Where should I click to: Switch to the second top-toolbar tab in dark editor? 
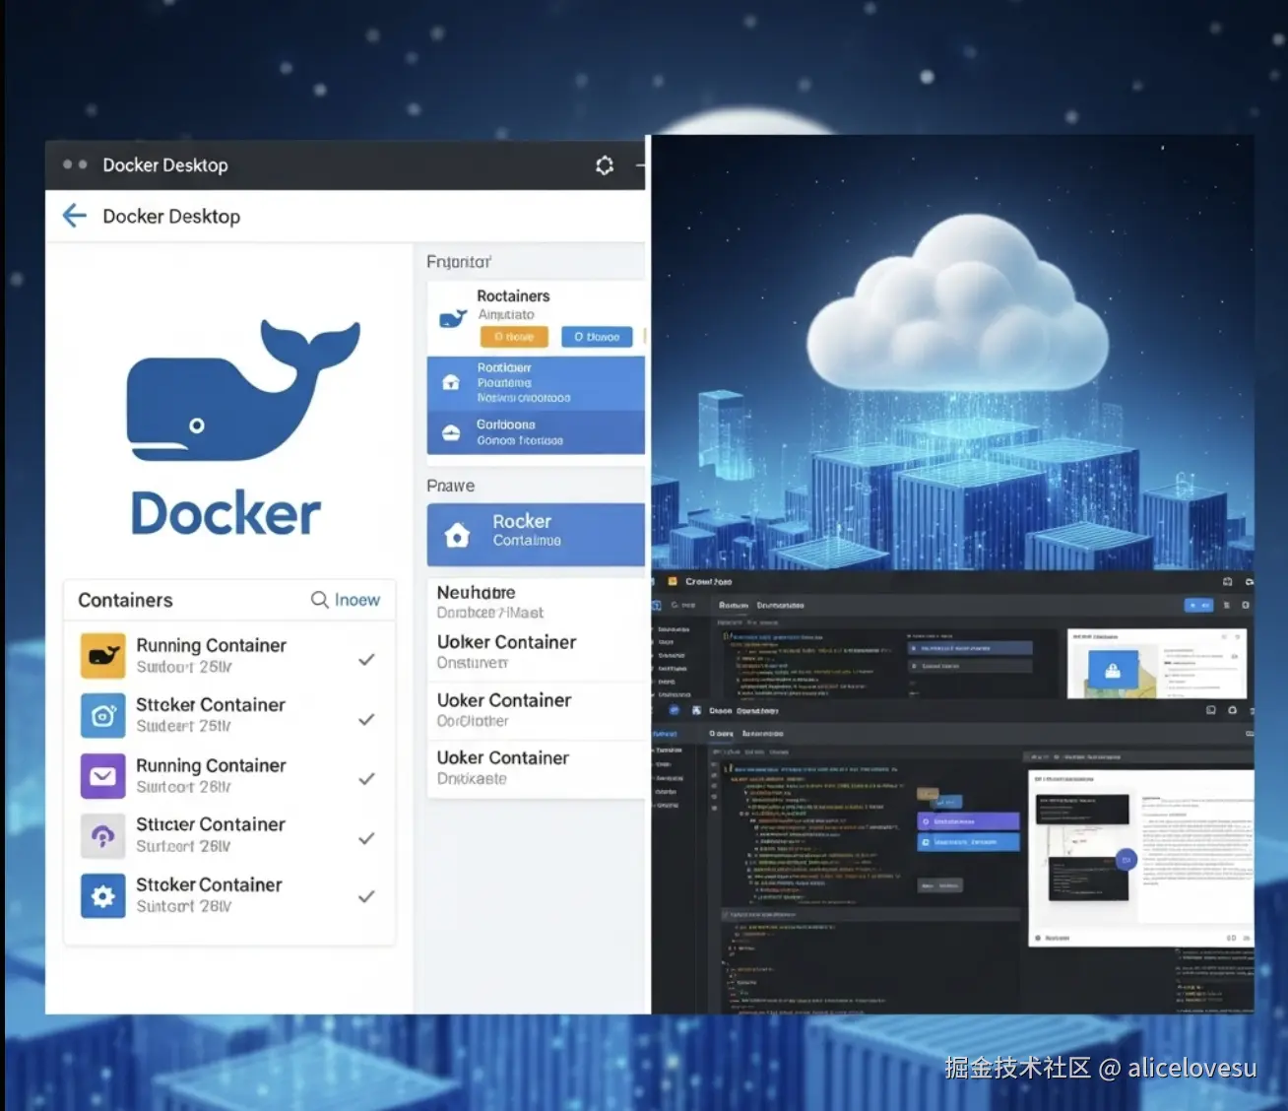780,605
